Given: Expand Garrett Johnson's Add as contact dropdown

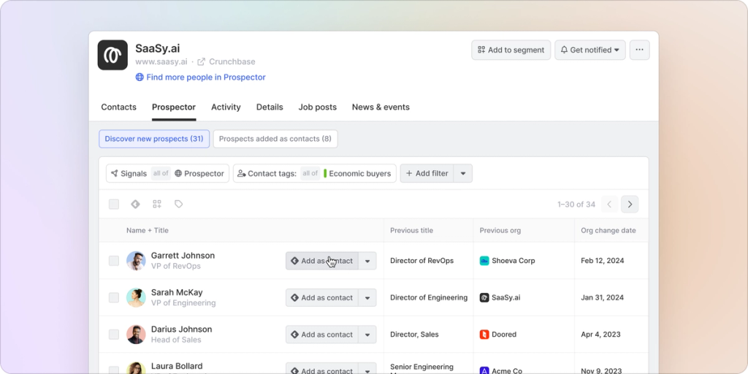Looking at the screenshot, I should click(367, 261).
